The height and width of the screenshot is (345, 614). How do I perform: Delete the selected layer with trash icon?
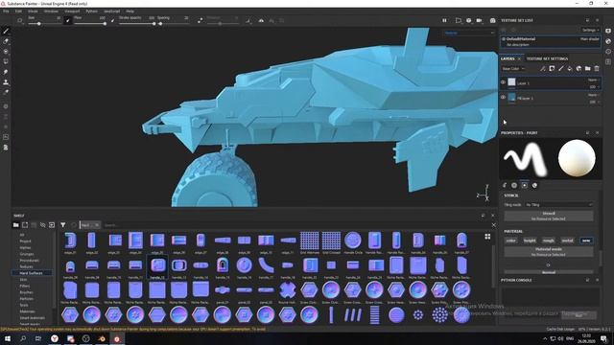coord(597,68)
